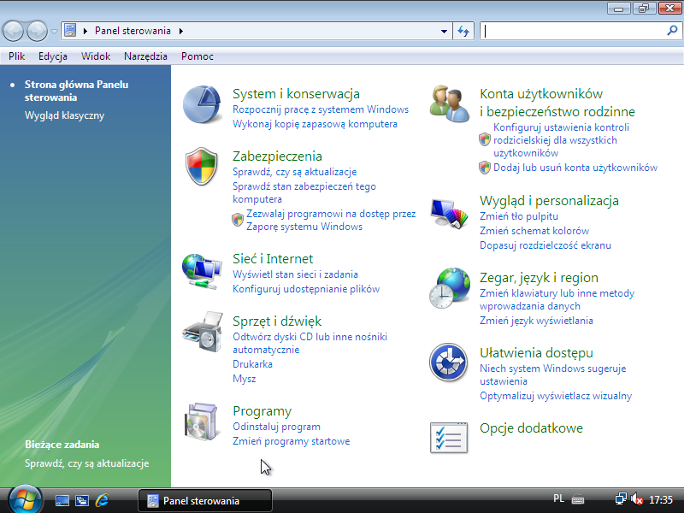Launch Internet Explorer from quick launch
The width and height of the screenshot is (684, 513).
(x=103, y=500)
